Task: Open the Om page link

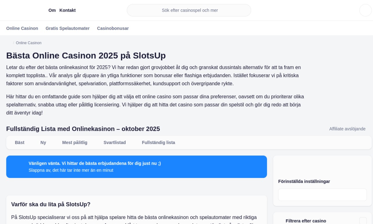Action: (52, 10)
